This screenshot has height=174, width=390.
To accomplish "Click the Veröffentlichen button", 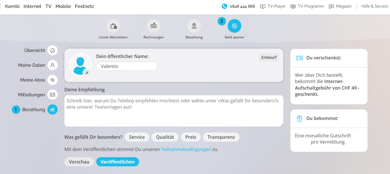I will pos(118,162).
